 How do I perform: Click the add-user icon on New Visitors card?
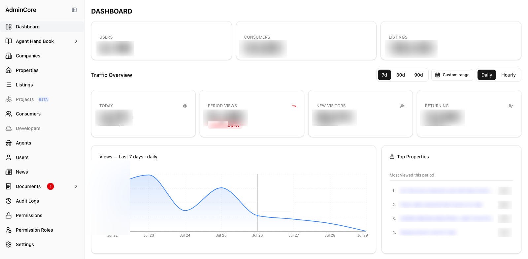point(402,106)
